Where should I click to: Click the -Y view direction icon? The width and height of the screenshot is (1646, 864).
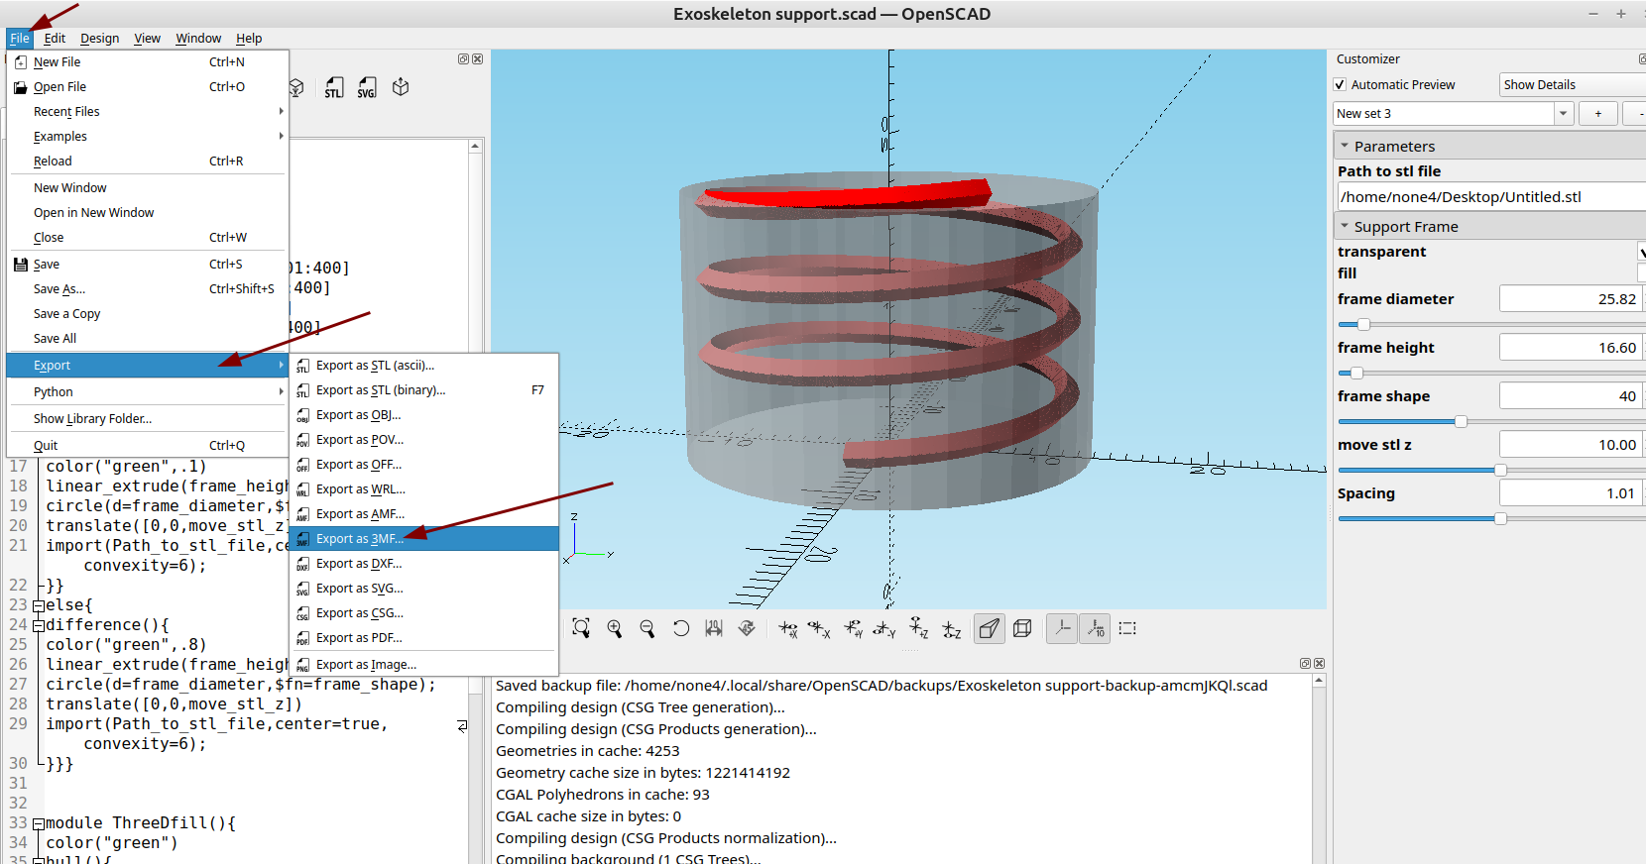(884, 629)
